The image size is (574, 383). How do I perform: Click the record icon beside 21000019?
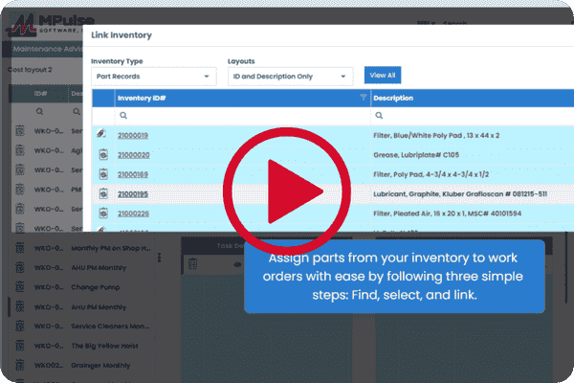point(103,136)
